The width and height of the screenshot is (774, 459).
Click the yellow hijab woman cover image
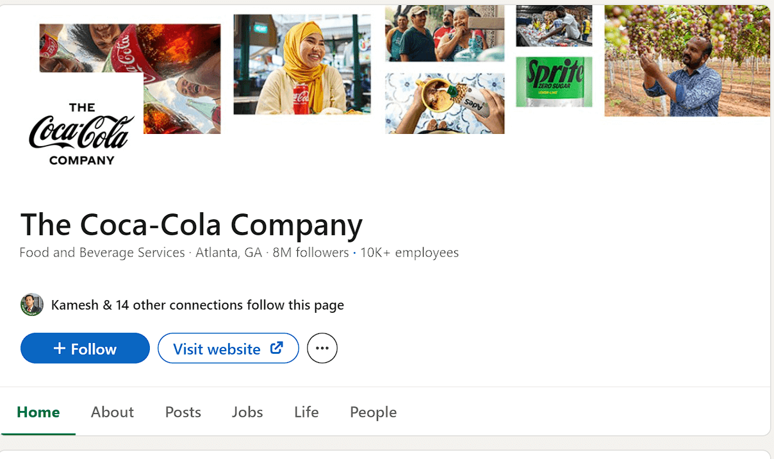[x=301, y=64]
